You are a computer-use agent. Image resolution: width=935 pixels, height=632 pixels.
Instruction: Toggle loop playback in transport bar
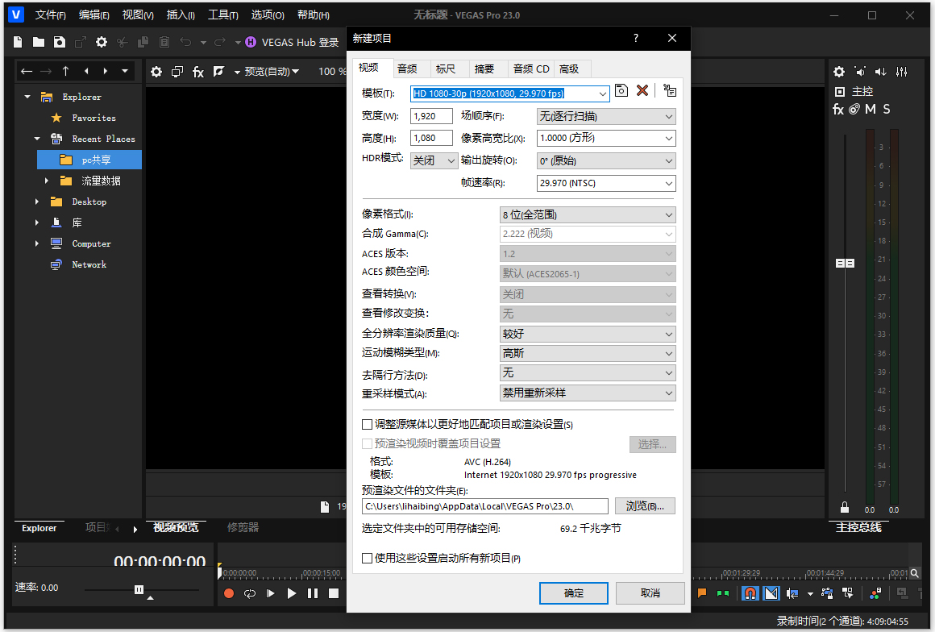coord(250,593)
